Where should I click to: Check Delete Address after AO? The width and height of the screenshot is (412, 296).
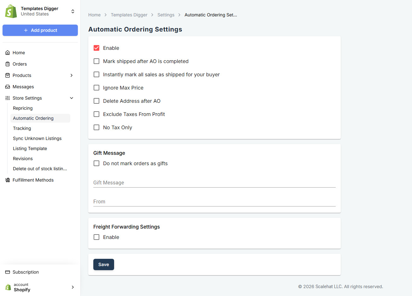(x=96, y=101)
